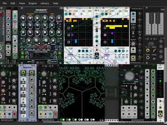Open the View menu

[x=22, y=3]
